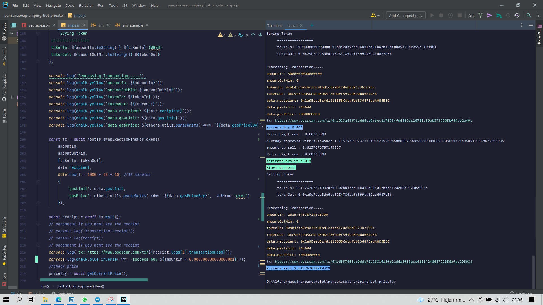Open the Git branch dropdown menu
The height and width of the screenshot is (305, 543).
481,15
